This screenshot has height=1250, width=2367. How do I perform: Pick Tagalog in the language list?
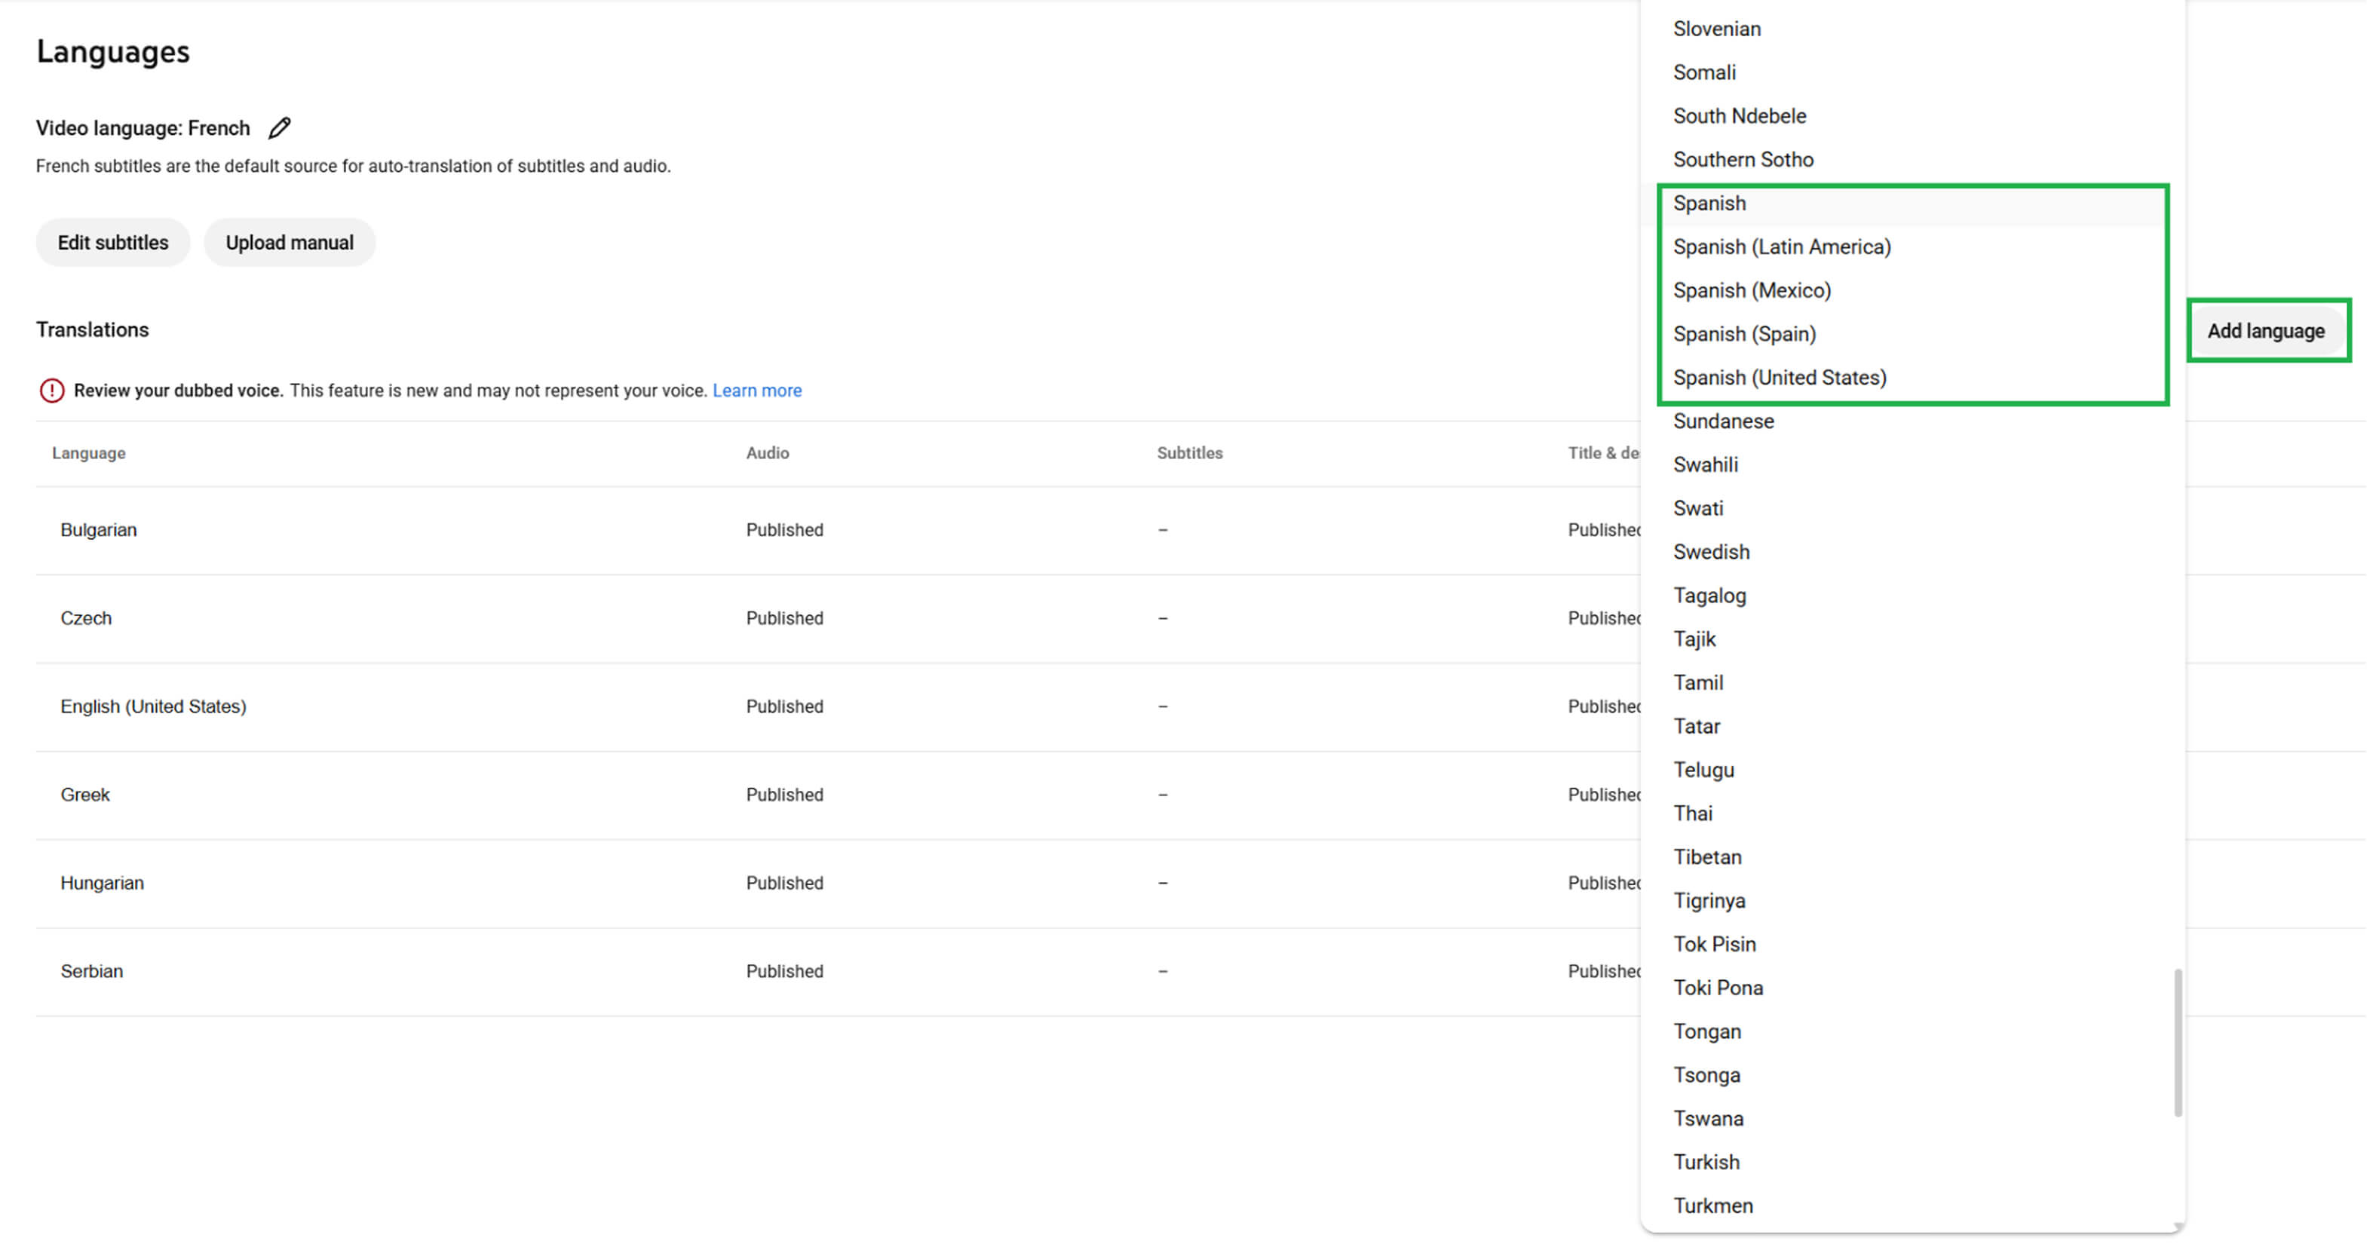[x=1912, y=596]
